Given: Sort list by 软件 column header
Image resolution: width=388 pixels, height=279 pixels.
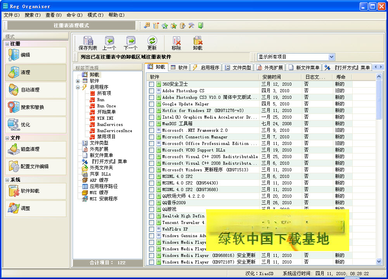Looking at the screenshot, I should 203,77.
